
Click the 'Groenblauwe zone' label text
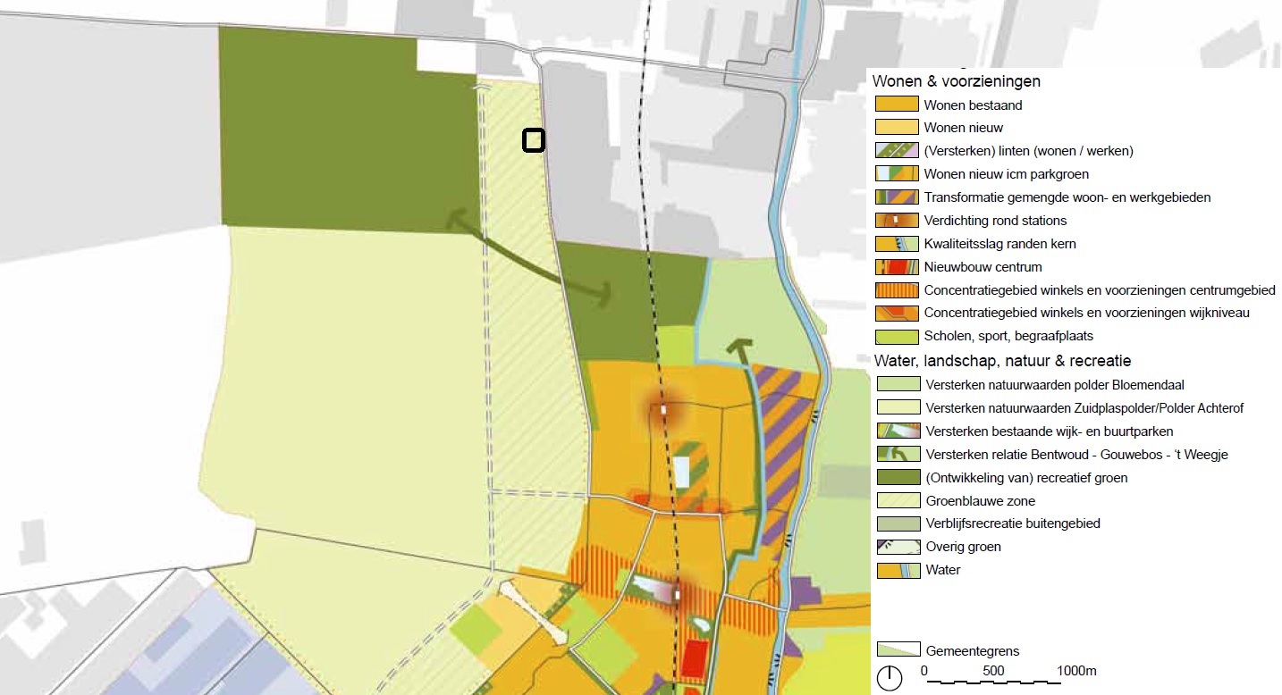pyautogui.click(x=980, y=501)
